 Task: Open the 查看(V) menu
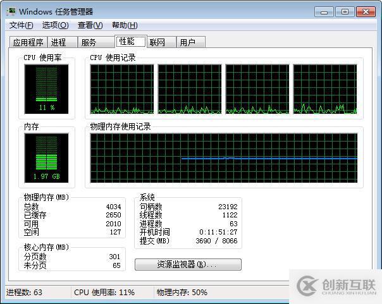point(90,25)
